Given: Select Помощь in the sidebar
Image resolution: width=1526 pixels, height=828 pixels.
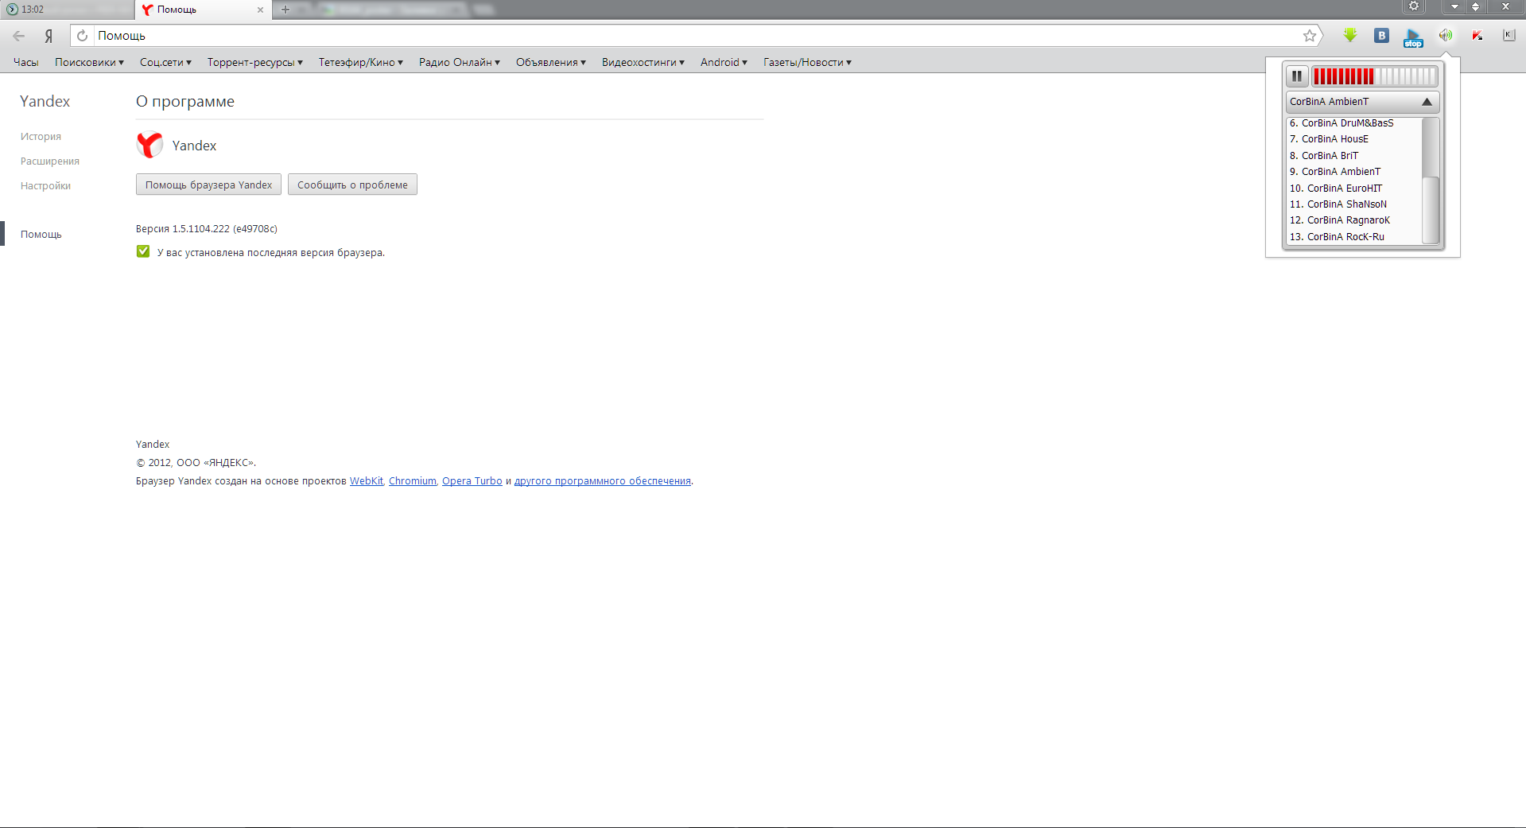Looking at the screenshot, I should (x=41, y=235).
